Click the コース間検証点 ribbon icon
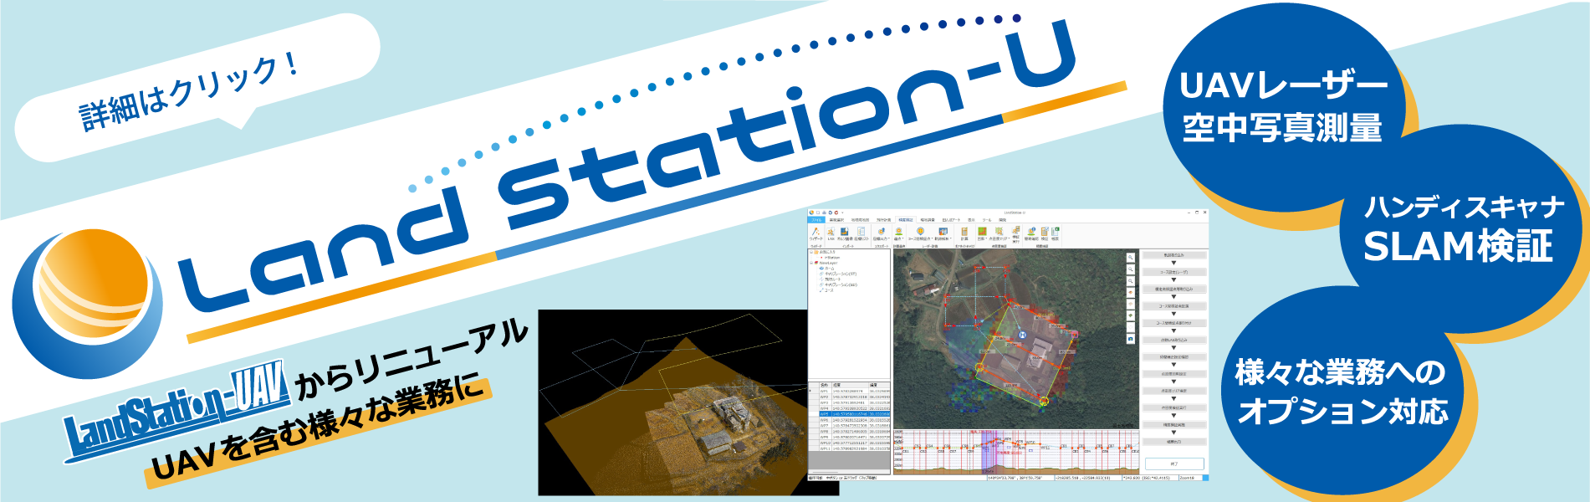 tap(920, 233)
